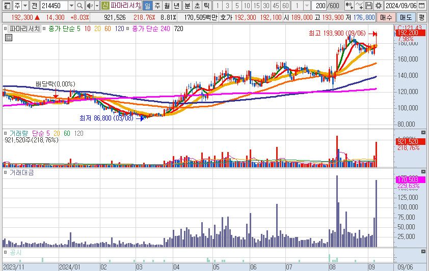Image resolution: width=429 pixels, height=271 pixels.
Task: Click the speaker sound icon
Action: [90, 6]
